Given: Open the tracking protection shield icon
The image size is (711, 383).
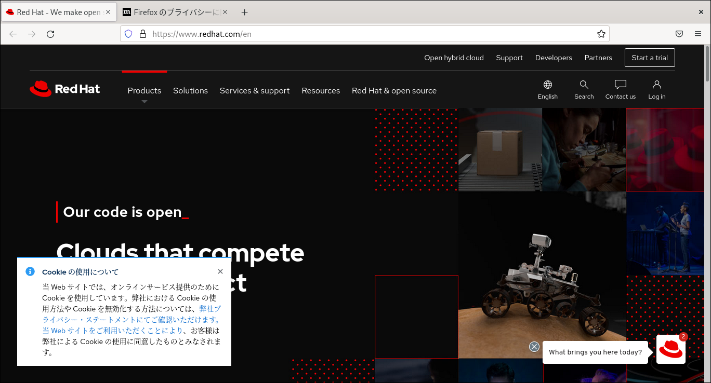Looking at the screenshot, I should [x=129, y=34].
